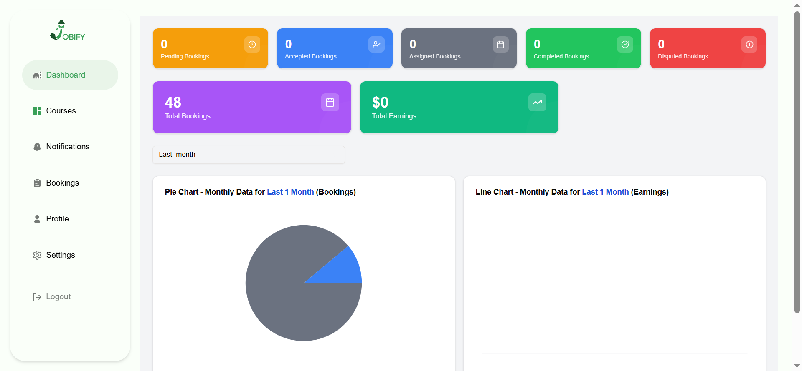This screenshot has width=802, height=371.
Task: Open the Profile page
Action: click(57, 219)
